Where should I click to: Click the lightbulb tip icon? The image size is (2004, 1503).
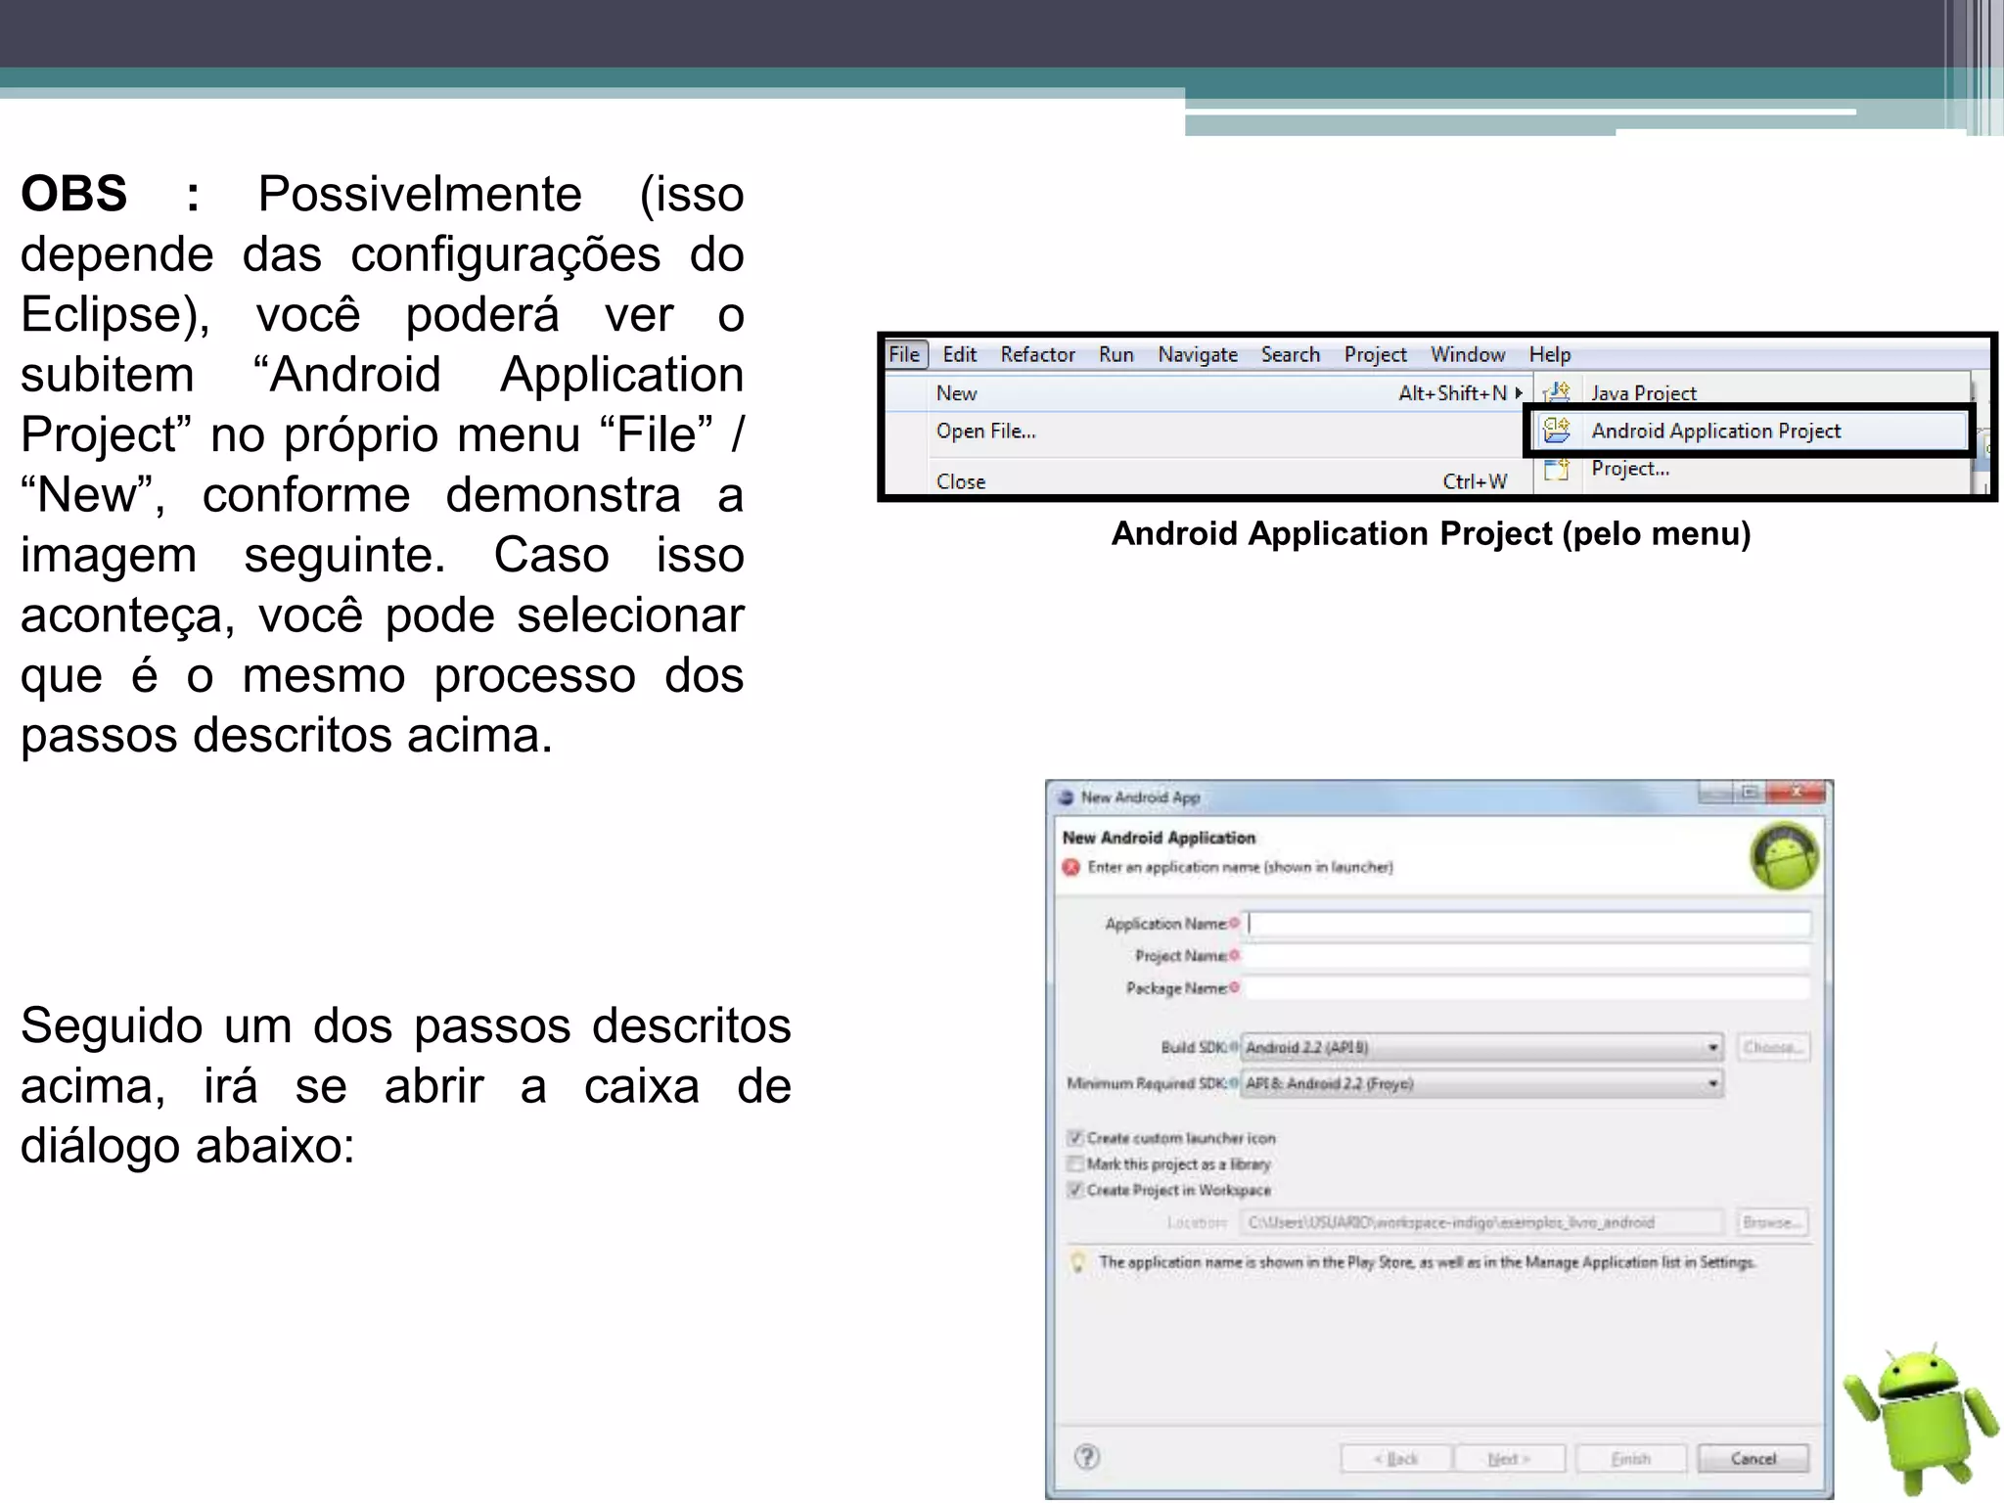coord(1078,1262)
